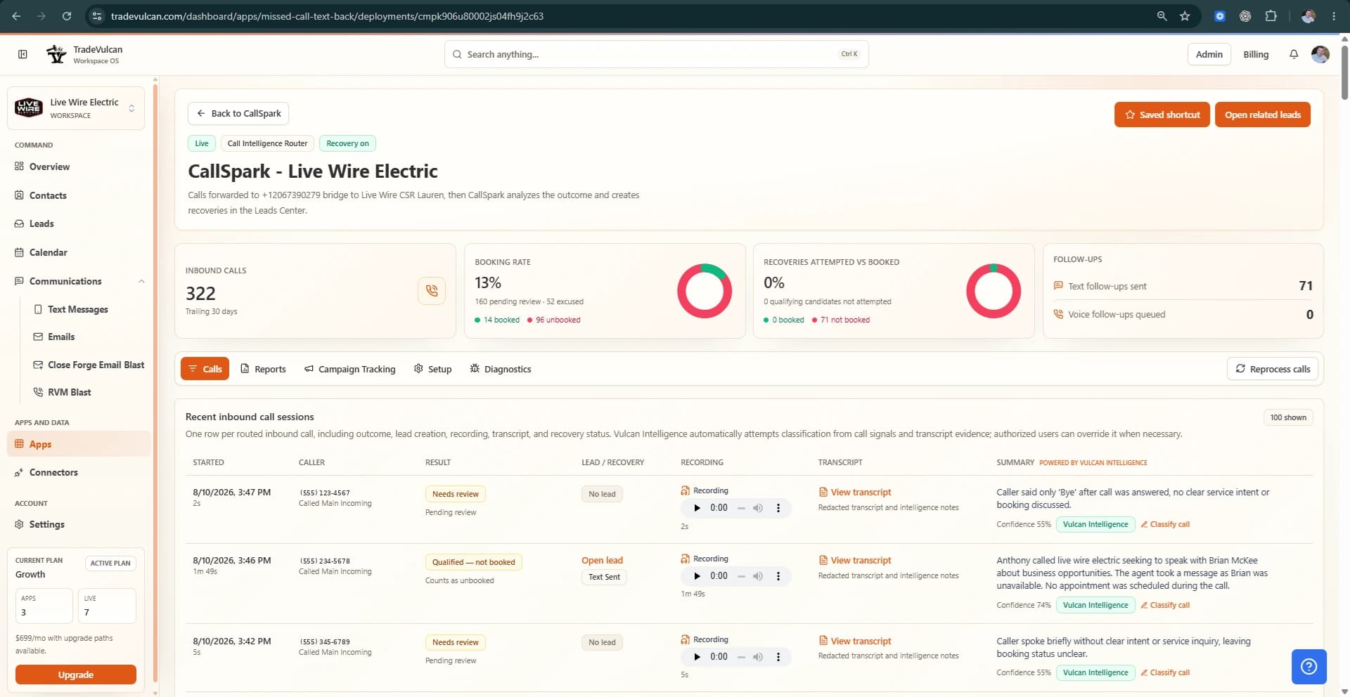Image resolution: width=1350 pixels, height=697 pixels.
Task: View transcript for 3:42 PM call
Action: 855,641
